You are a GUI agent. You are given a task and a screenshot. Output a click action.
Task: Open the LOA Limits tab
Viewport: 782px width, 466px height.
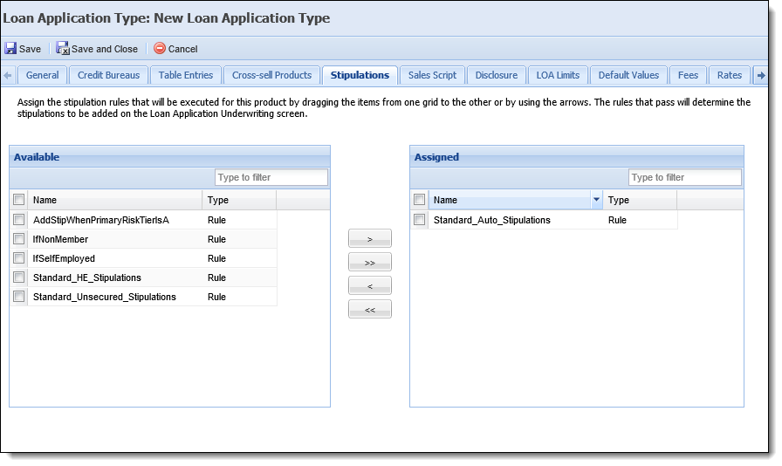tap(558, 75)
